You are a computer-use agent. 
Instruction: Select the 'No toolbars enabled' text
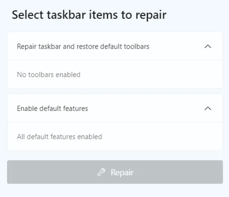(49, 75)
